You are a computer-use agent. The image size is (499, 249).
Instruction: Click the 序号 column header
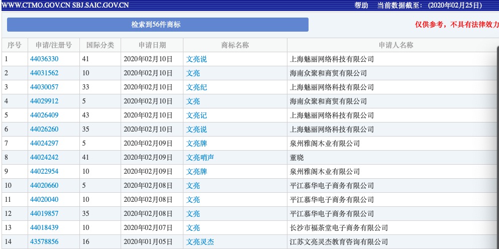tap(14, 45)
